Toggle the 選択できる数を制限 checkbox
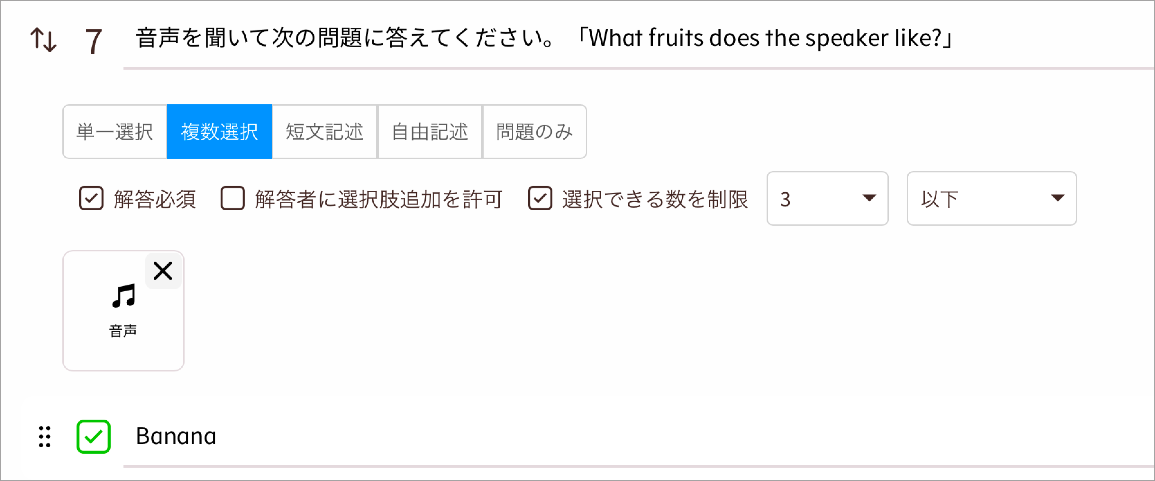The width and height of the screenshot is (1155, 481). click(540, 198)
